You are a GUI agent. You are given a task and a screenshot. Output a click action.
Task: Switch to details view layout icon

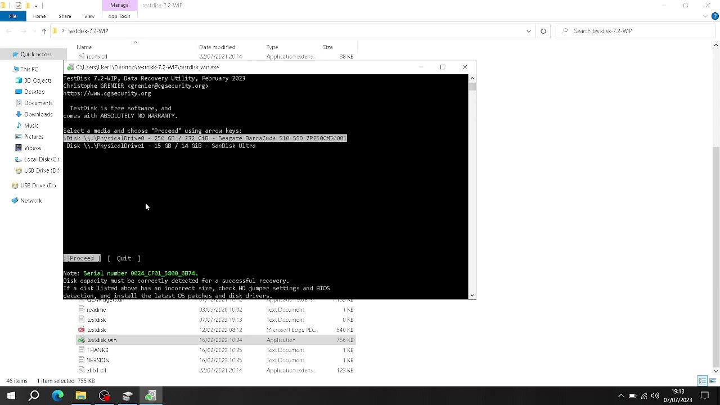tap(703, 381)
